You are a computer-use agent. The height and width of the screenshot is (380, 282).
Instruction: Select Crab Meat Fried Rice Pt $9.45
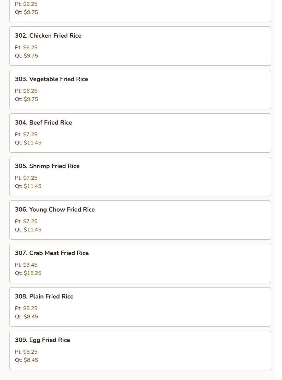click(30, 265)
